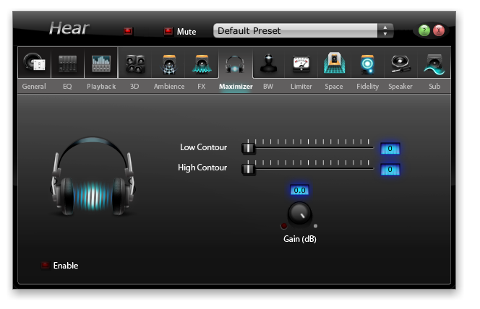This screenshot has height=309, width=480.
Task: Select the Playback spectrum icon
Action: [101, 64]
